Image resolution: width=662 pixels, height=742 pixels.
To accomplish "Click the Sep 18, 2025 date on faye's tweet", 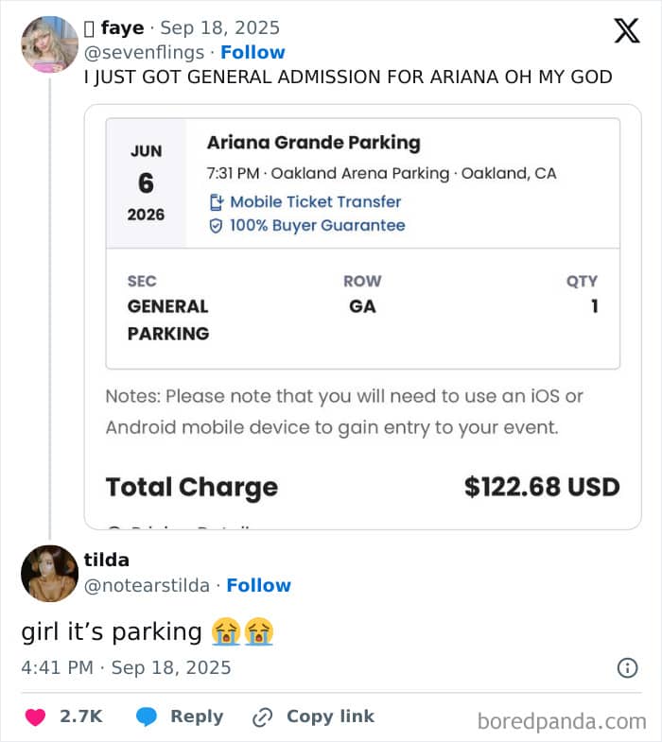I will coord(219,28).
